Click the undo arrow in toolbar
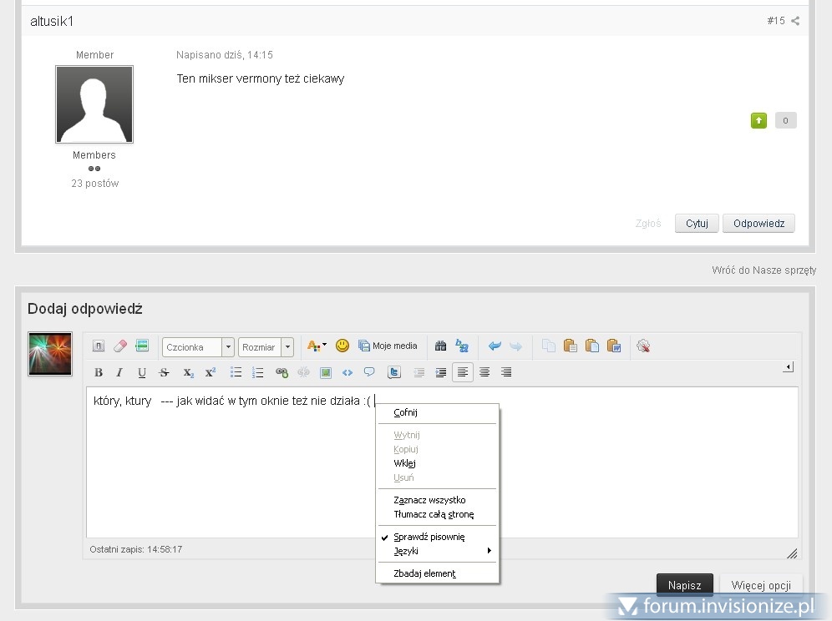 click(495, 346)
